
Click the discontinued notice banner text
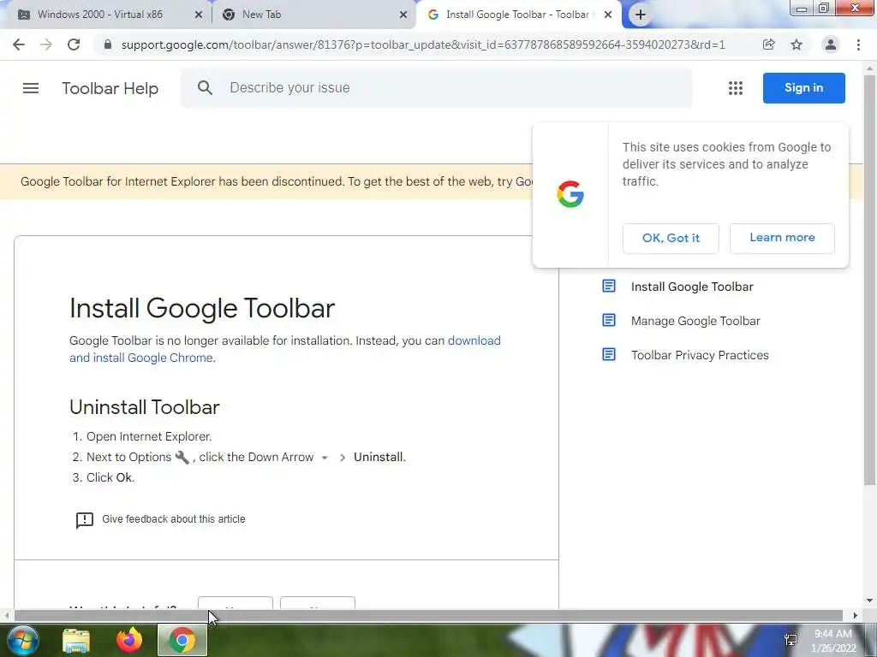tap(277, 181)
